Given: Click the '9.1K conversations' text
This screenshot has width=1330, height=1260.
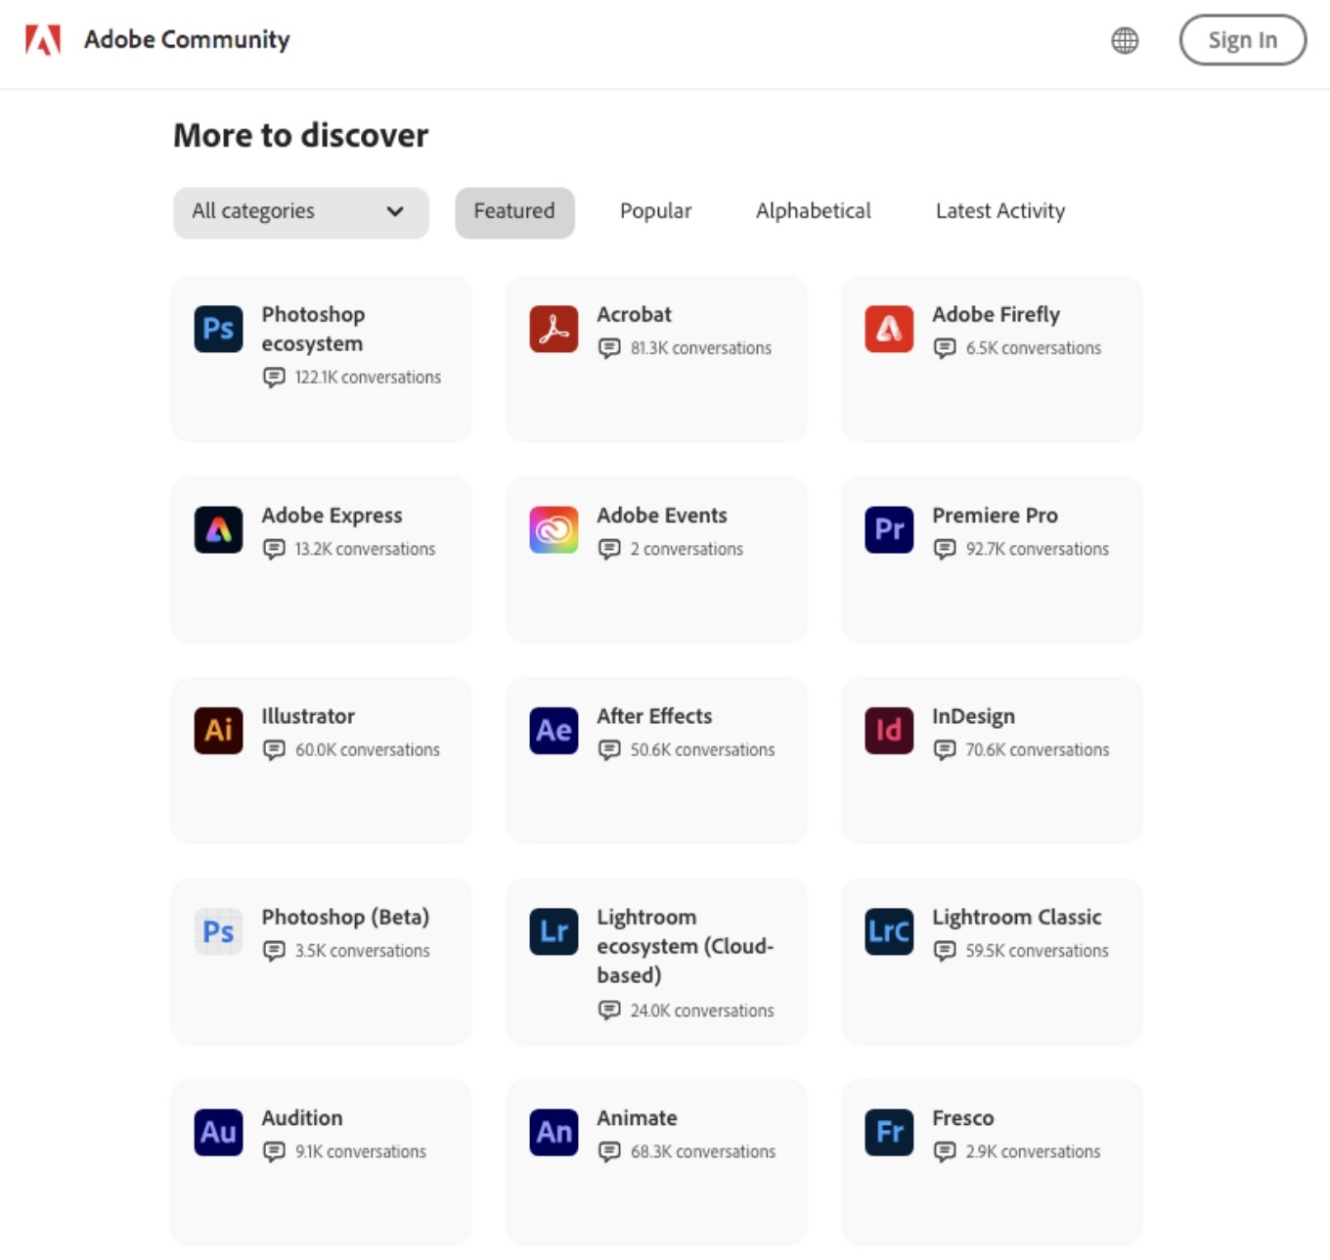Looking at the screenshot, I should (360, 1151).
